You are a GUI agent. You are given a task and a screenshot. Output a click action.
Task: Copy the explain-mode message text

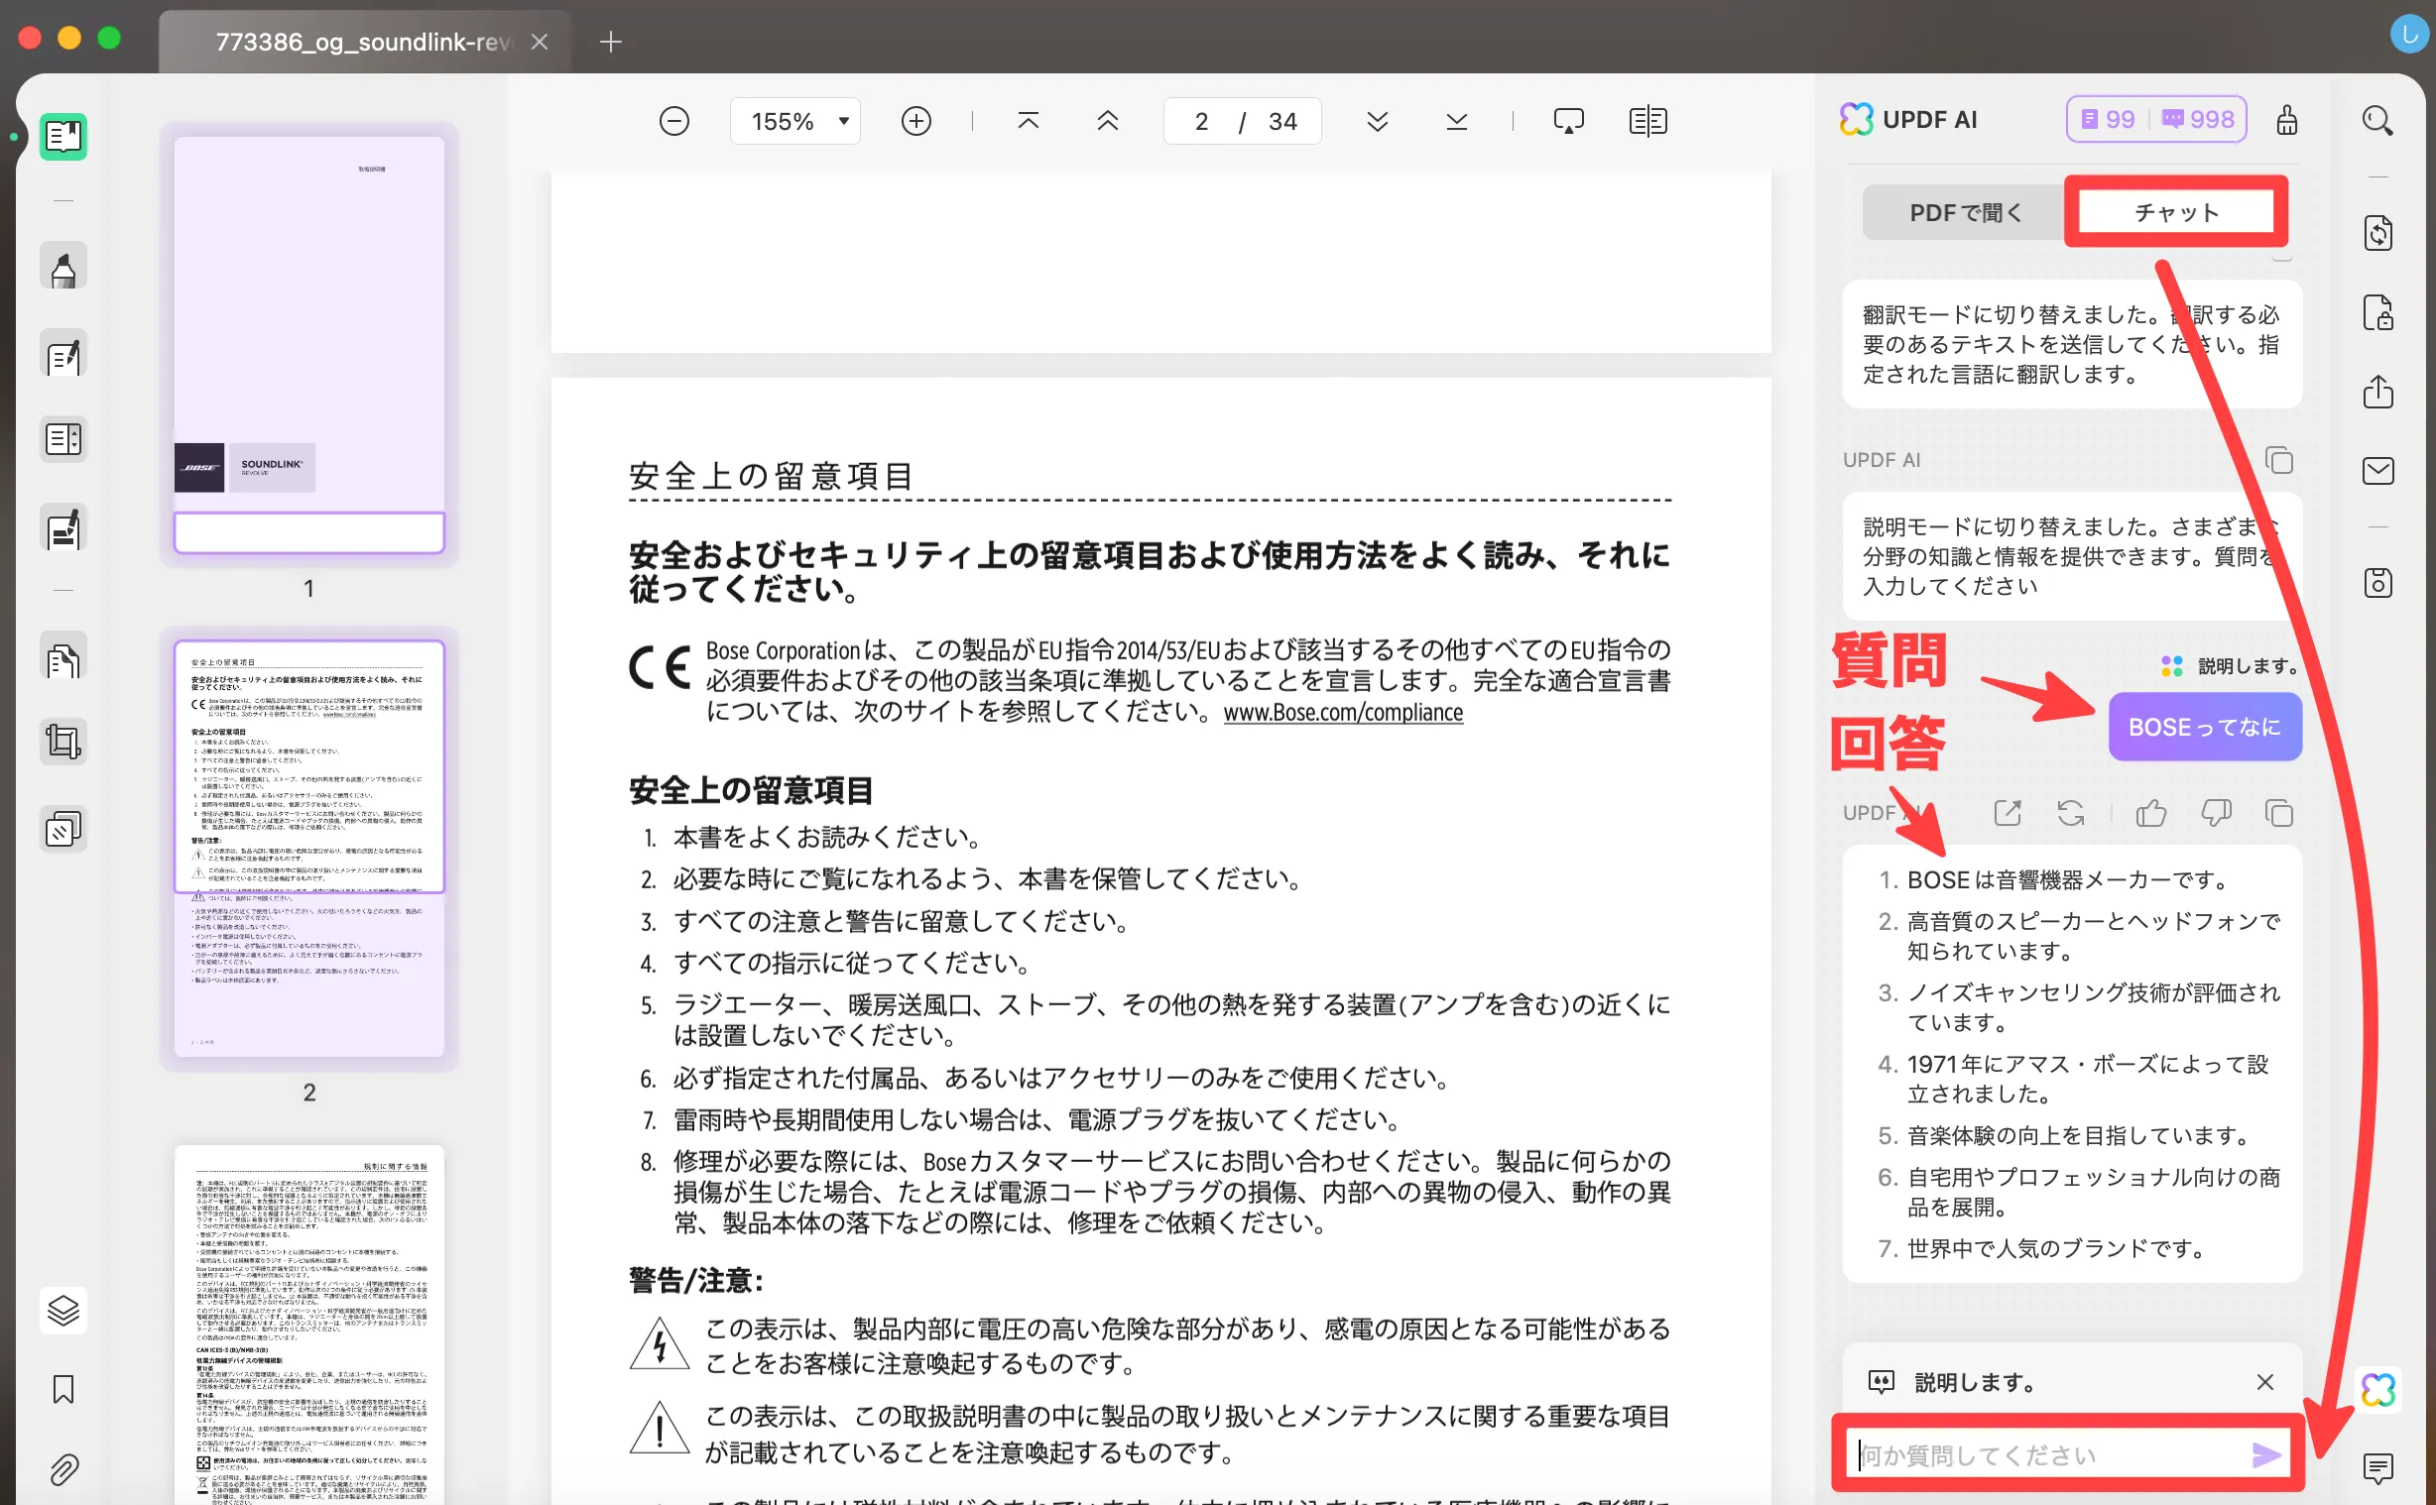(x=2279, y=460)
